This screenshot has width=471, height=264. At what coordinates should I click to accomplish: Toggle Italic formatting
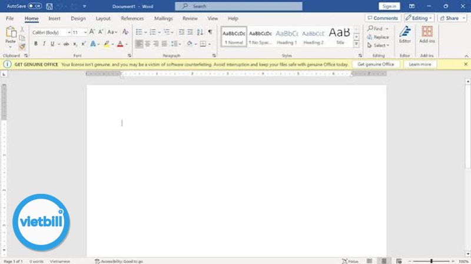coord(44,44)
